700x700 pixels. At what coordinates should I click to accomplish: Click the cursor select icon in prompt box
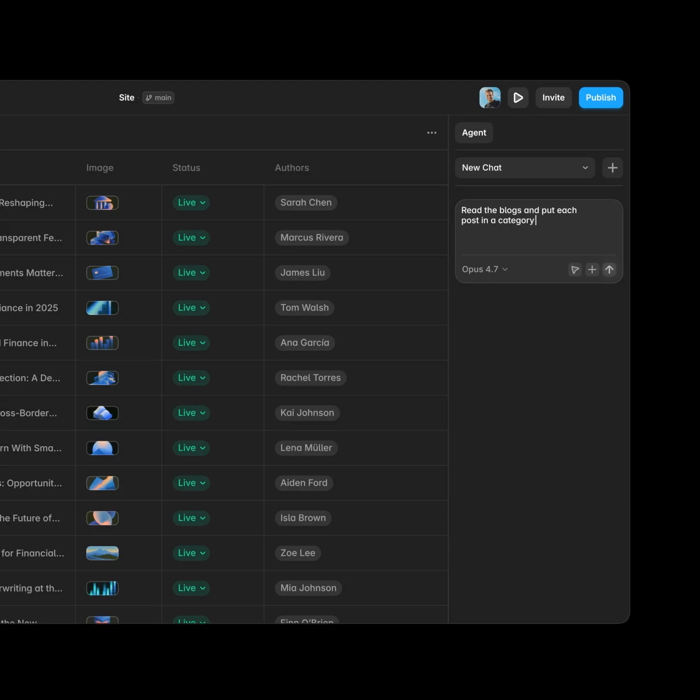[x=575, y=270]
